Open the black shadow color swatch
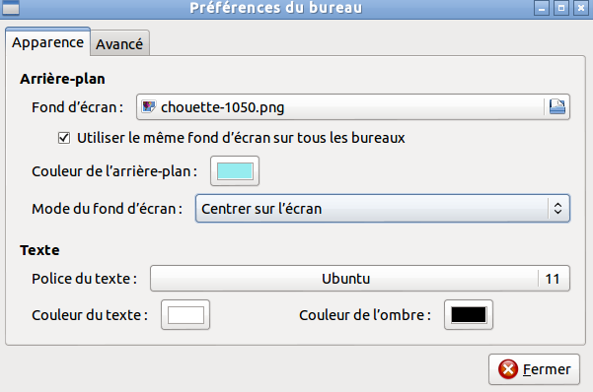593x392 pixels. click(469, 315)
